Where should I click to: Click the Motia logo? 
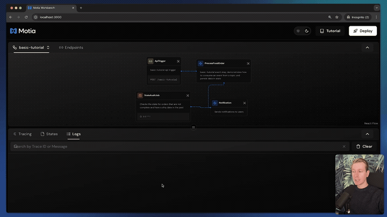click(x=23, y=31)
